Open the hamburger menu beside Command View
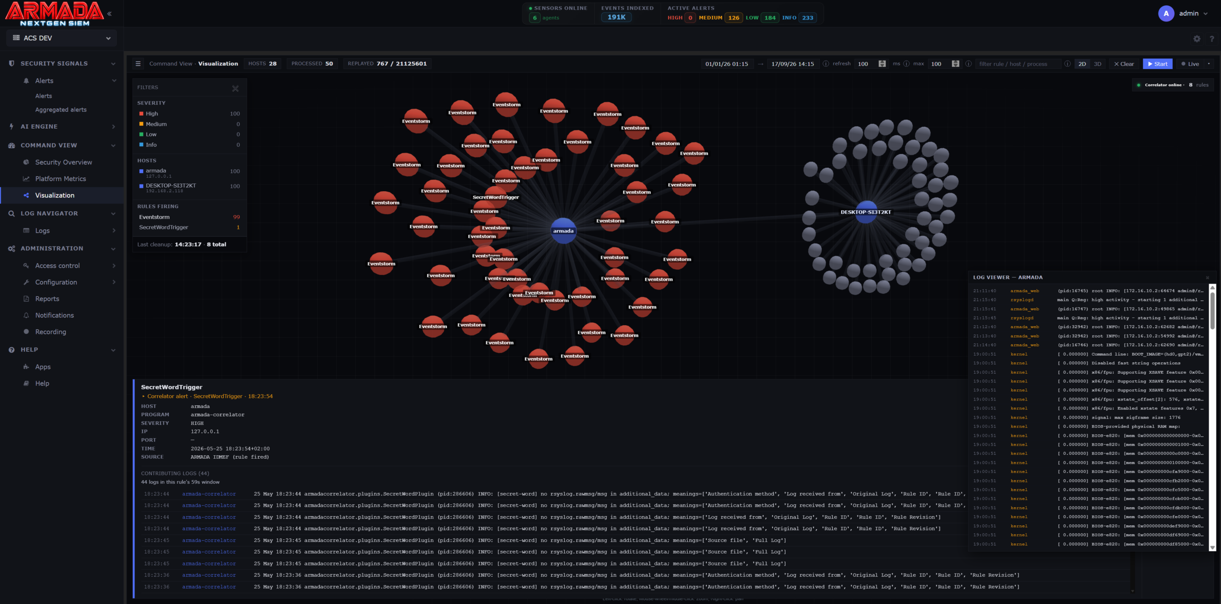 [138, 64]
